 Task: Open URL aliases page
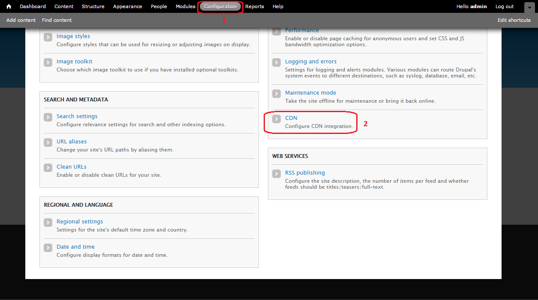[x=72, y=142]
